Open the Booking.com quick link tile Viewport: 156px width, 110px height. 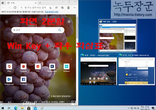[x=52, y=68]
